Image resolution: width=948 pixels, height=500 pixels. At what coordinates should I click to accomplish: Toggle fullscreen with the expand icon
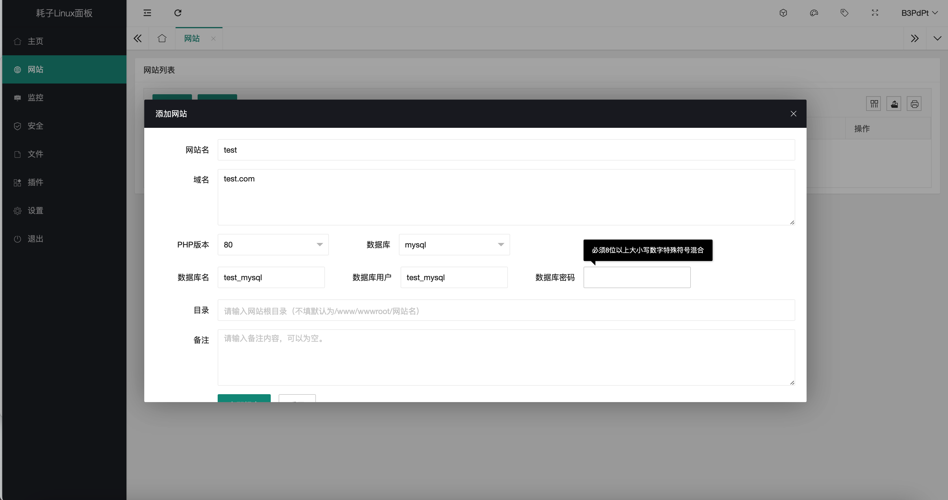pos(875,13)
